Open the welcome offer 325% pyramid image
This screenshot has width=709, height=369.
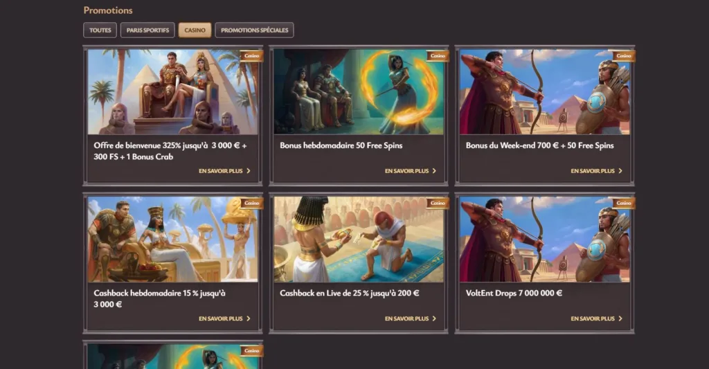point(172,92)
